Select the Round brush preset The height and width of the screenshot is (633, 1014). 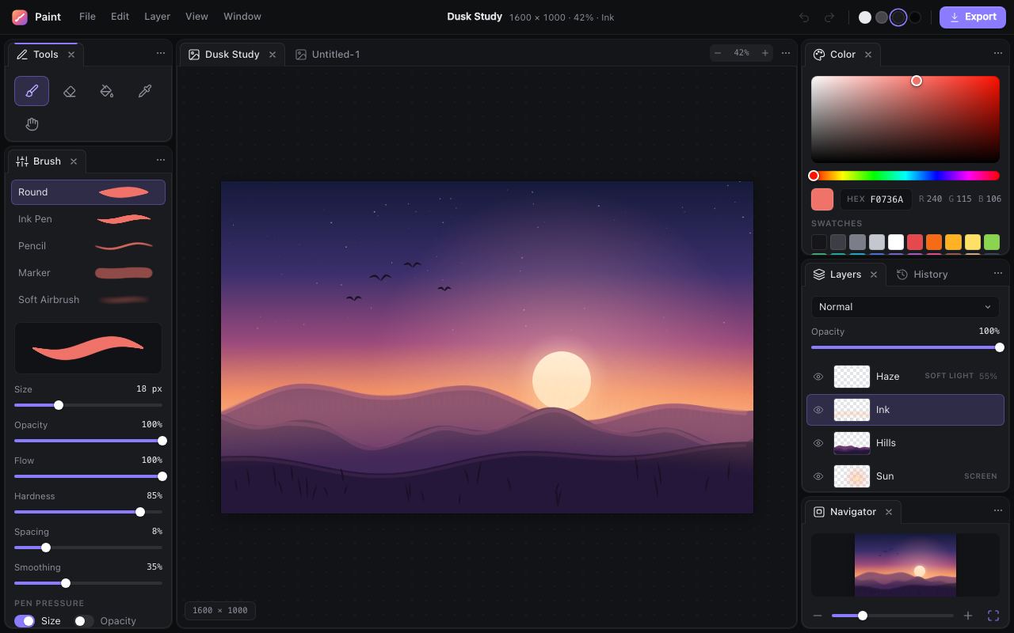88,192
